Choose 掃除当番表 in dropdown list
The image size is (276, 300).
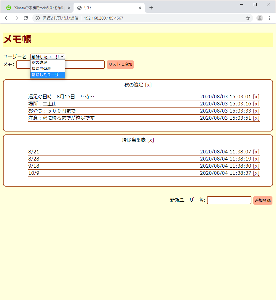tap(48, 68)
